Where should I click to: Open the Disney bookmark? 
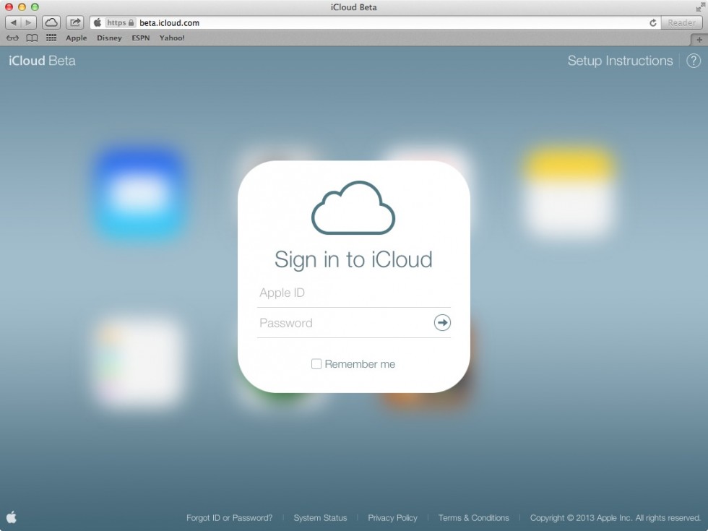pos(109,38)
